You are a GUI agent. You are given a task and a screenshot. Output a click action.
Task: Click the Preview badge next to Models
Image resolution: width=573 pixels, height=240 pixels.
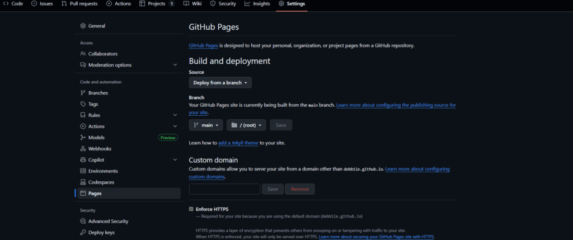(x=168, y=138)
